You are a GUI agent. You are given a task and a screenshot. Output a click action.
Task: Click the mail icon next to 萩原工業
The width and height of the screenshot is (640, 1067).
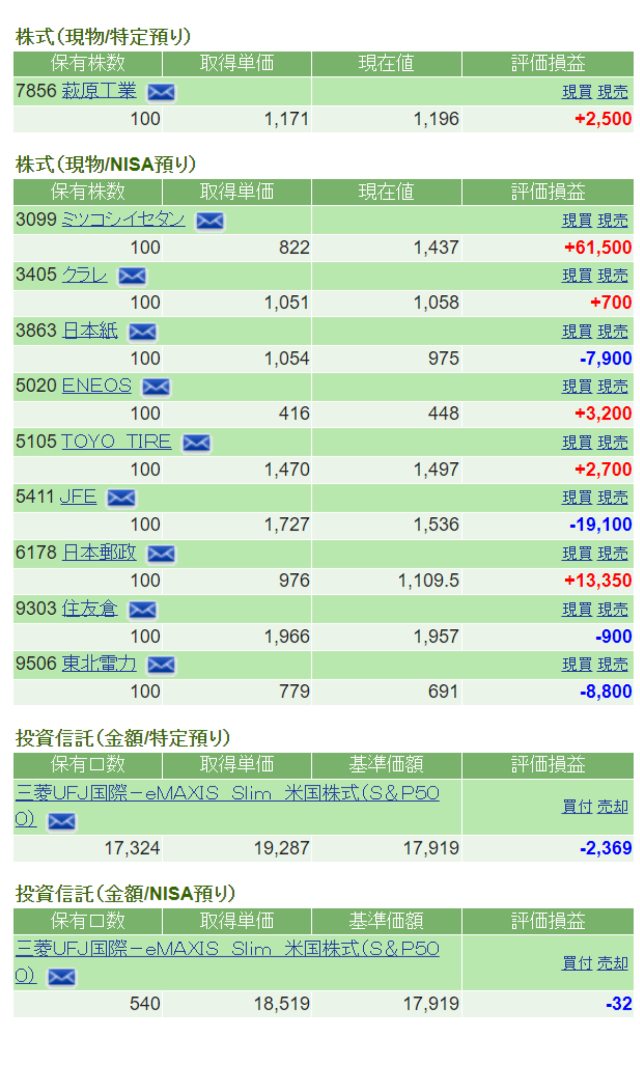161,92
